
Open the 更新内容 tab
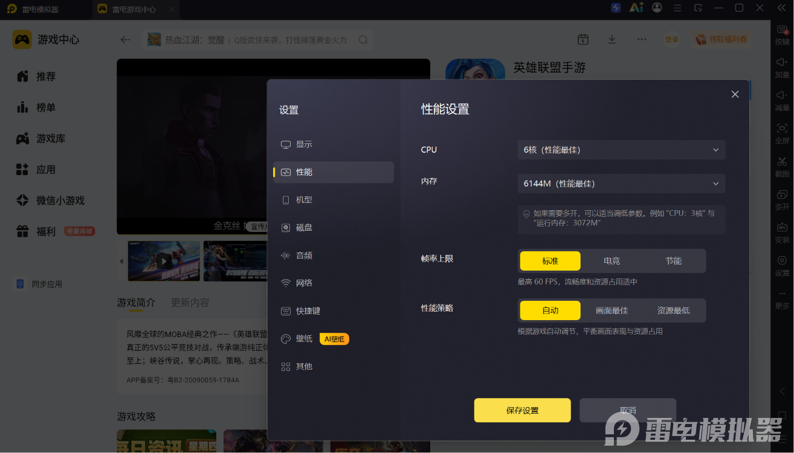click(190, 303)
